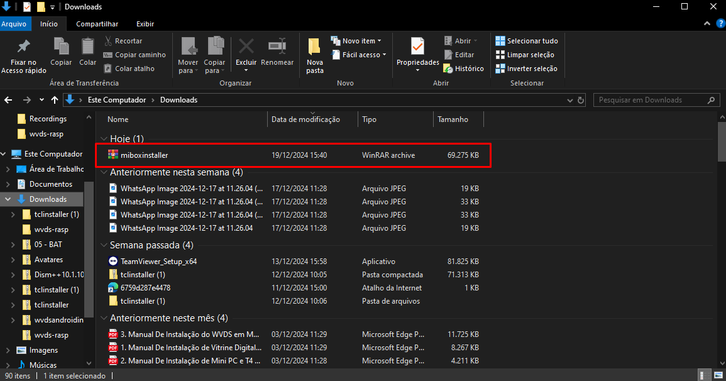Screen dimensions: 726x381
Task: Click Selecionar tudo
Action: (527, 41)
